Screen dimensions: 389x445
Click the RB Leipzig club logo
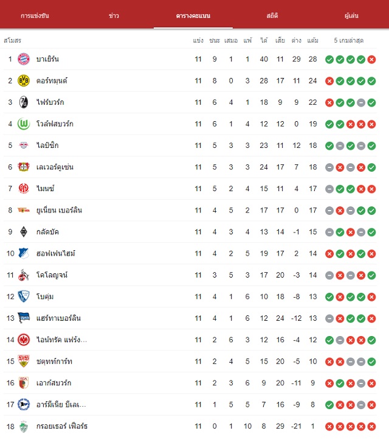point(24,145)
